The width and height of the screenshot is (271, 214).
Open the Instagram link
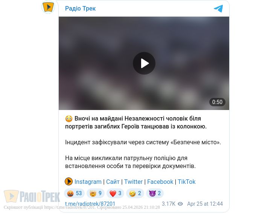(88, 182)
